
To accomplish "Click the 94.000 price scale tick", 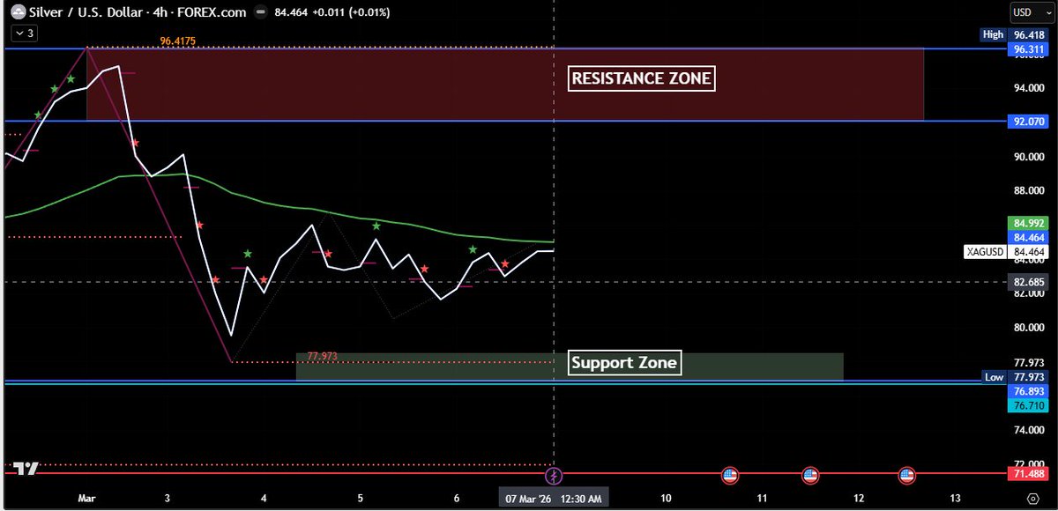I will point(1031,88).
